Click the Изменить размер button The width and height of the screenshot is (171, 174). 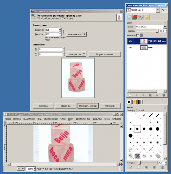(88, 106)
